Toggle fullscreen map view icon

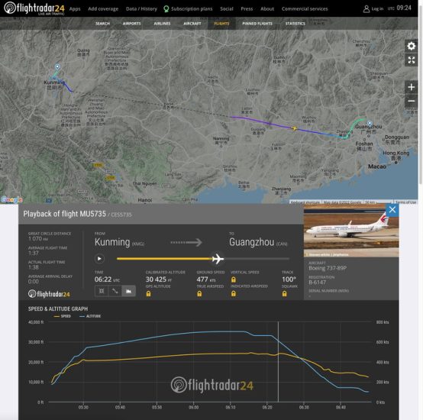pyautogui.click(x=411, y=60)
